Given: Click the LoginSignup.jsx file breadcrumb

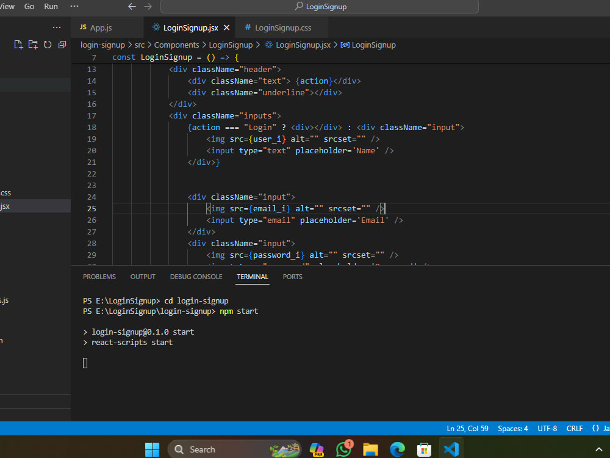Looking at the screenshot, I should (x=298, y=45).
